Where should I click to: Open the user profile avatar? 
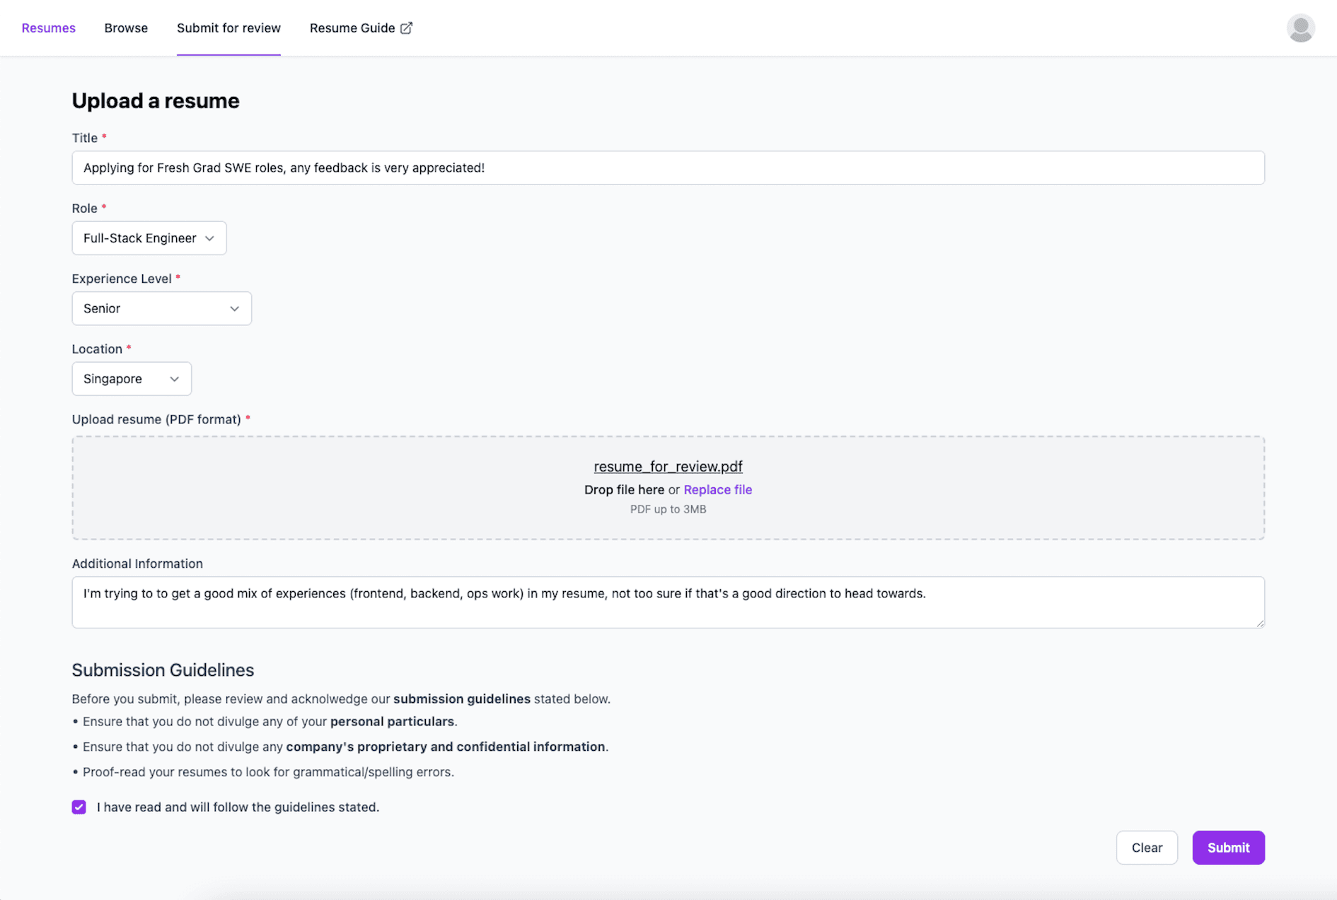1300,28
